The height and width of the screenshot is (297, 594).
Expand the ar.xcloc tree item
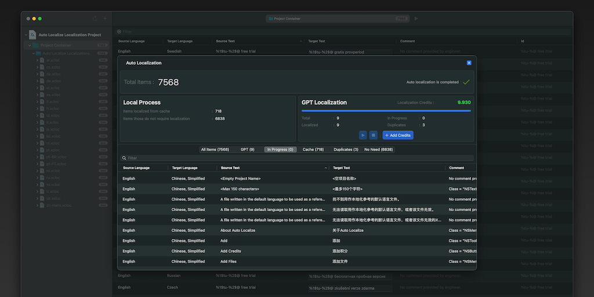click(37, 60)
